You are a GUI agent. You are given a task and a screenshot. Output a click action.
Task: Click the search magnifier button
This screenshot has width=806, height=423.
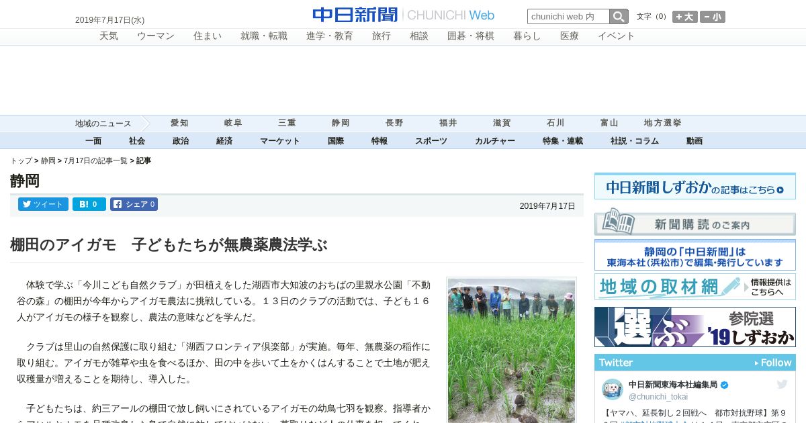pos(619,17)
